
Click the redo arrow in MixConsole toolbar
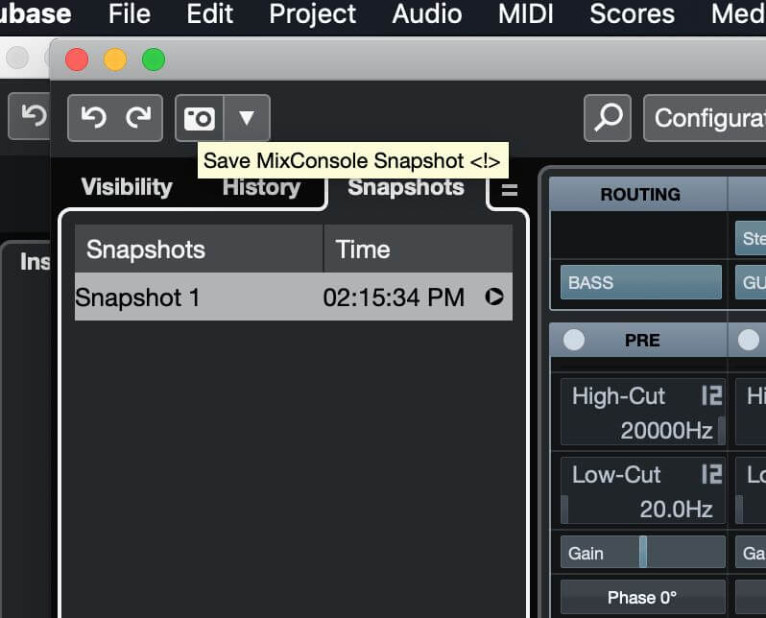(139, 118)
